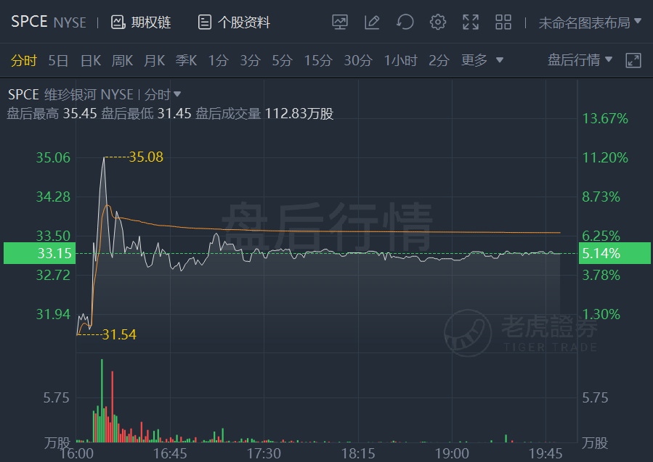Expand the 更多 intervals dropdown

point(482,60)
